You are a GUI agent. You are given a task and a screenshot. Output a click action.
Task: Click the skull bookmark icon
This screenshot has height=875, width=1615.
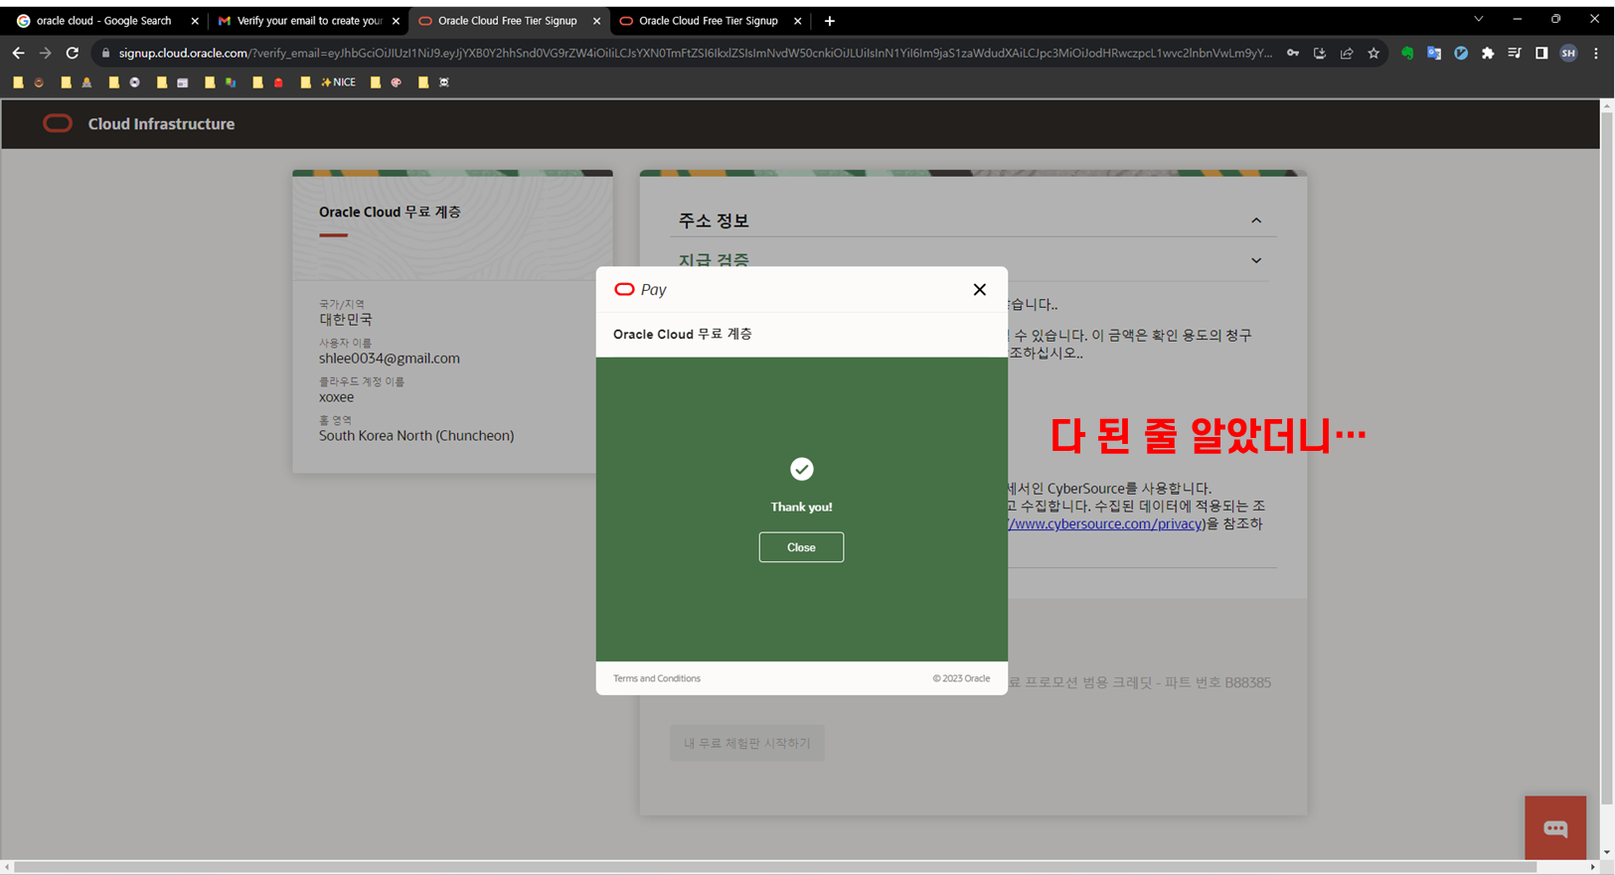[x=444, y=82]
